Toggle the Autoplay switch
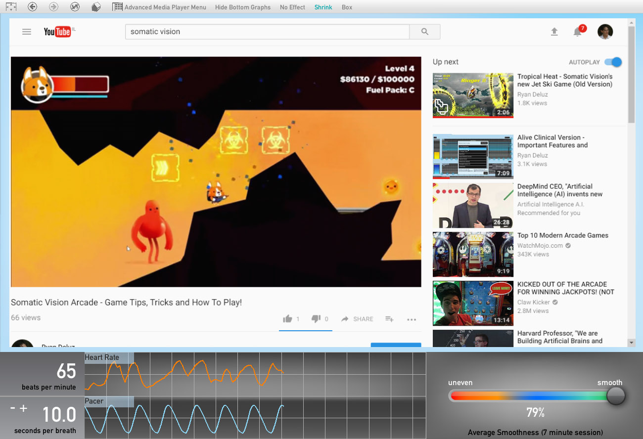The width and height of the screenshot is (643, 439). (614, 62)
